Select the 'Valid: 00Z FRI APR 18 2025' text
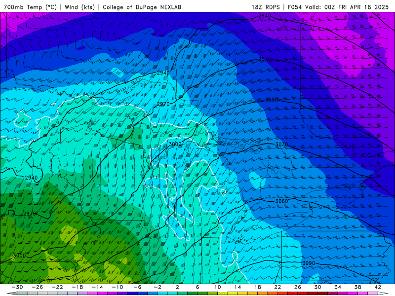The height and width of the screenshot is (296, 395). click(347, 7)
